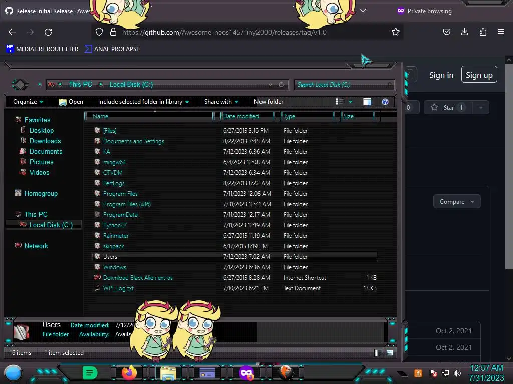
Task: Select Desktop in Favorites
Action: tap(41, 131)
